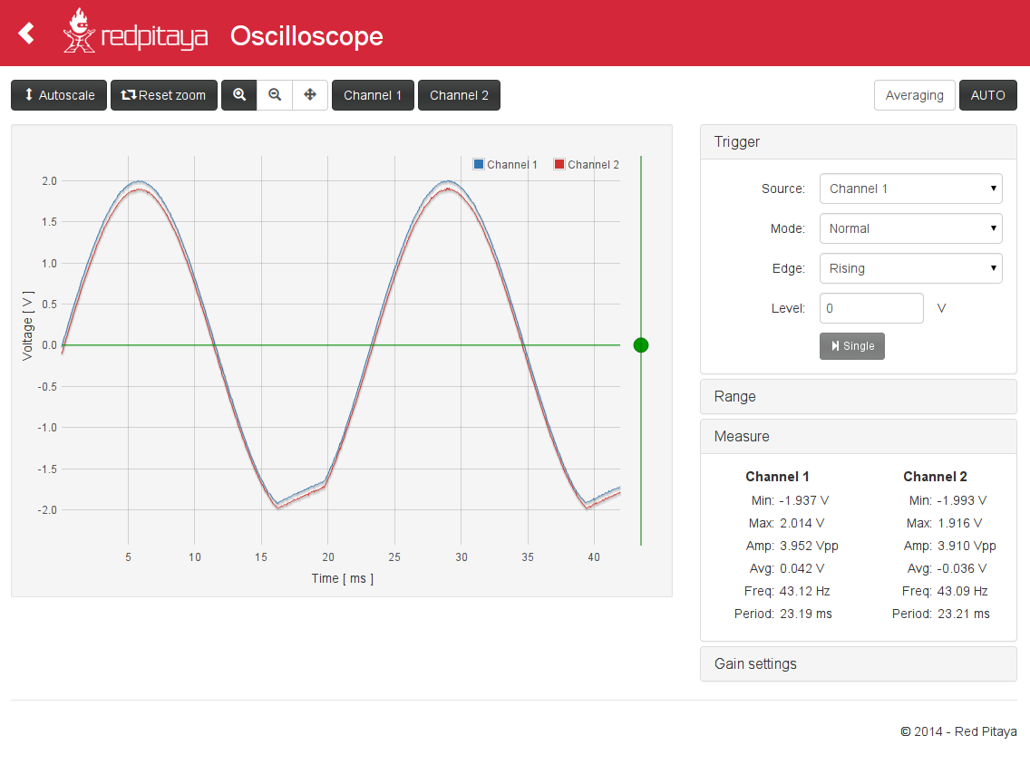Click the green trigger level handle
The width and height of the screenshot is (1030, 774).
click(x=641, y=345)
